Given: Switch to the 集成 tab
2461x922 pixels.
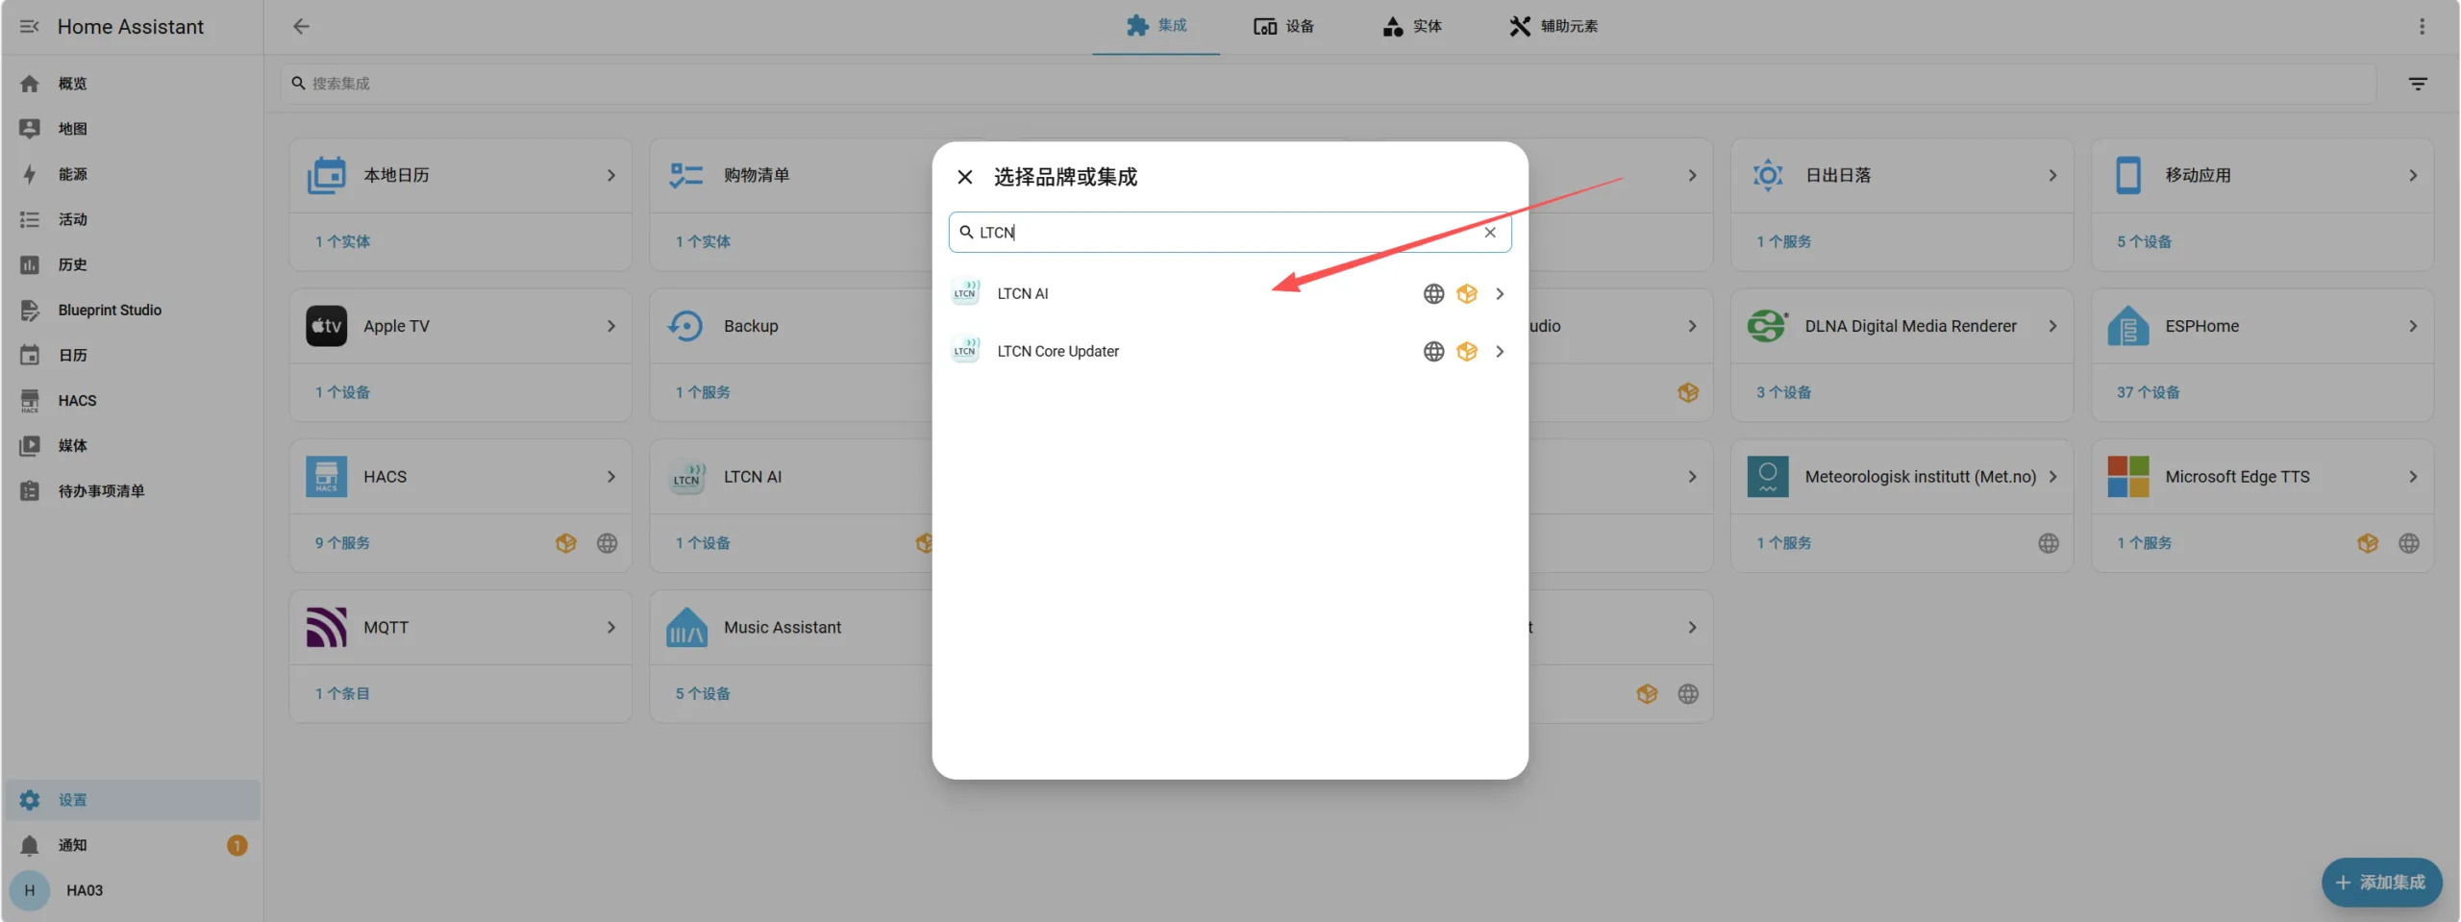Looking at the screenshot, I should click(1156, 26).
